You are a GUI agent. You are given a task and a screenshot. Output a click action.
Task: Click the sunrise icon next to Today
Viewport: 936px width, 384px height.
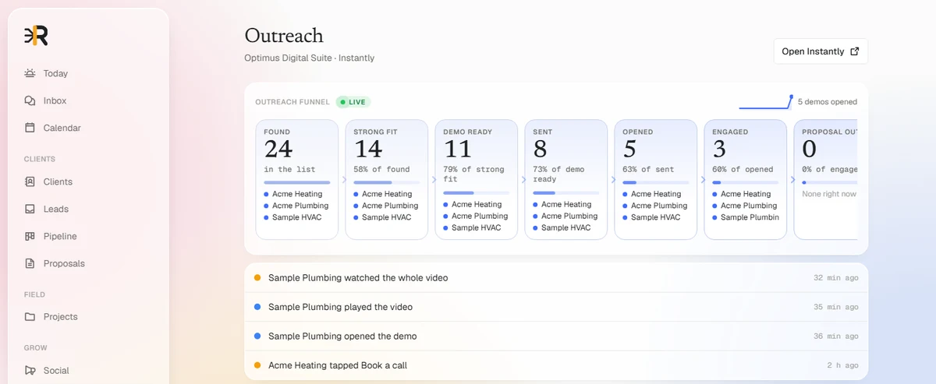click(x=30, y=73)
